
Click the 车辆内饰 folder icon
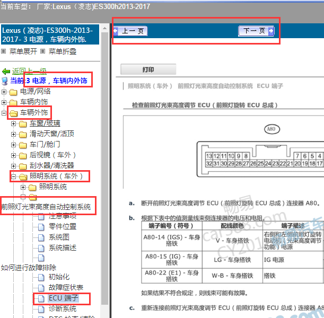[x=13, y=103]
